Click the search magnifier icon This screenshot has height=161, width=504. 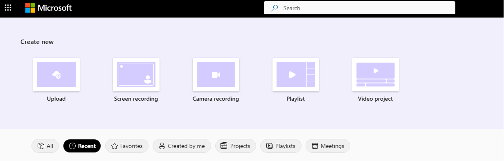pos(275,8)
